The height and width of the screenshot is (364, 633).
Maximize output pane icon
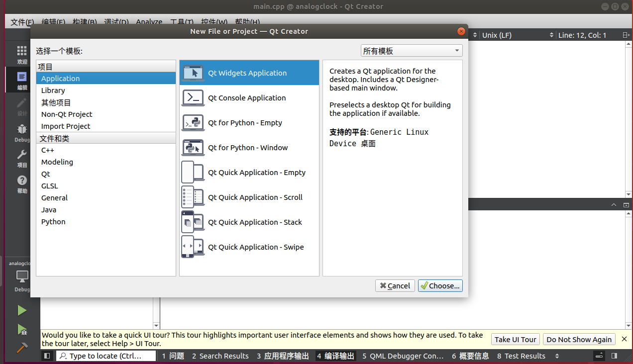click(x=627, y=205)
